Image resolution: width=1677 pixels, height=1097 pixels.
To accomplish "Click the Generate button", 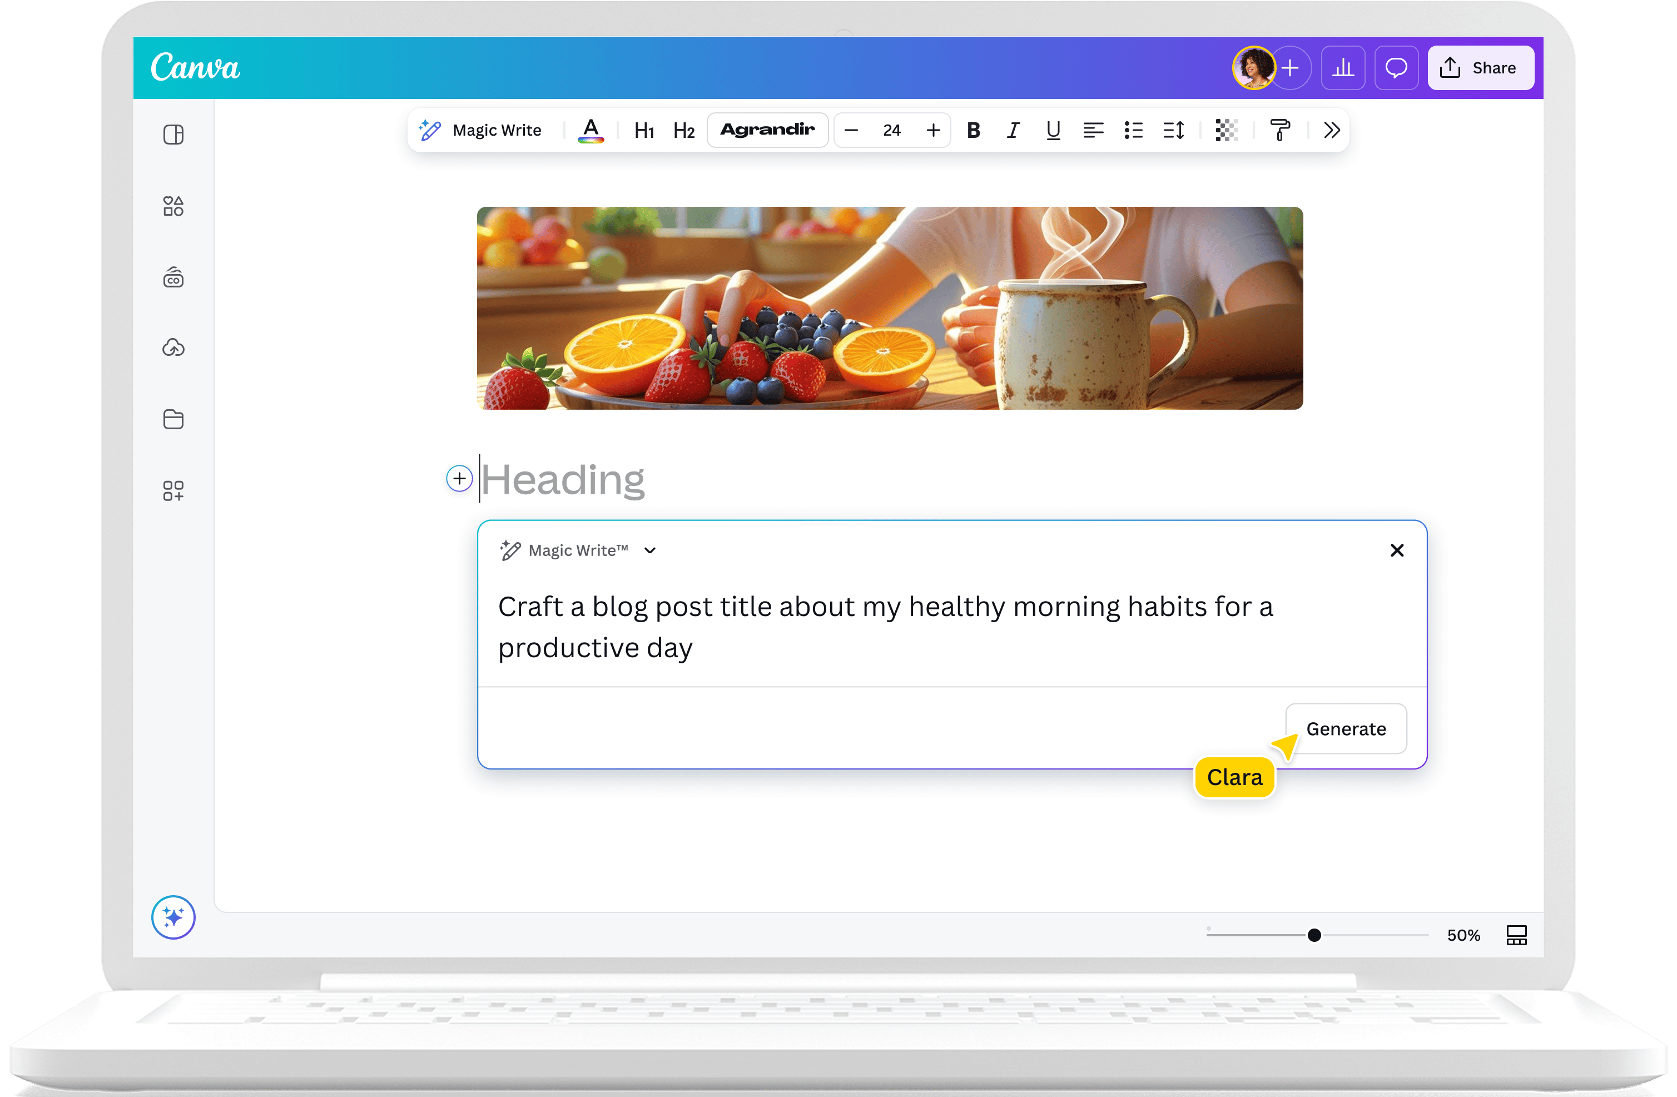I will 1346,728.
